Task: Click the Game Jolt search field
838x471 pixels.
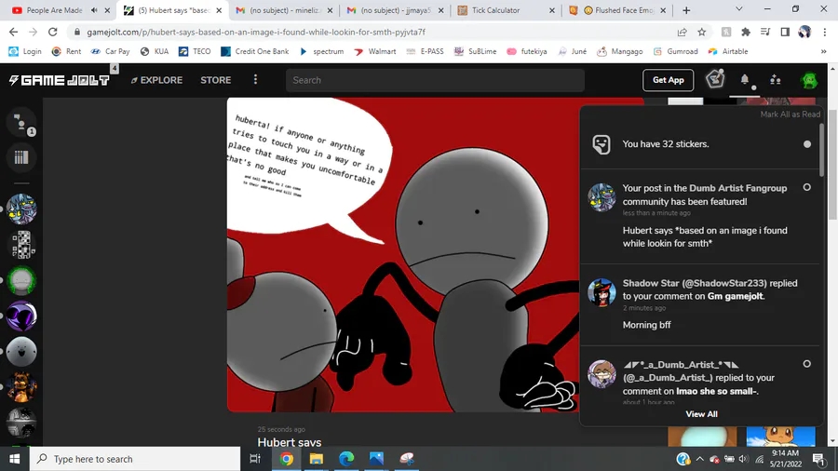Action: (435, 80)
